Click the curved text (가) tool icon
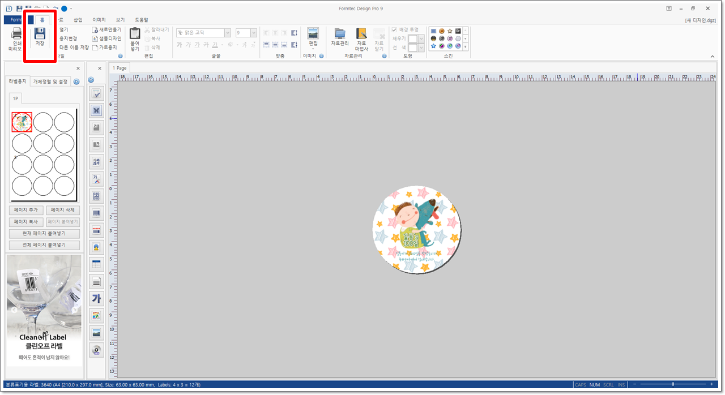The height and width of the screenshot is (395, 725). point(96,179)
